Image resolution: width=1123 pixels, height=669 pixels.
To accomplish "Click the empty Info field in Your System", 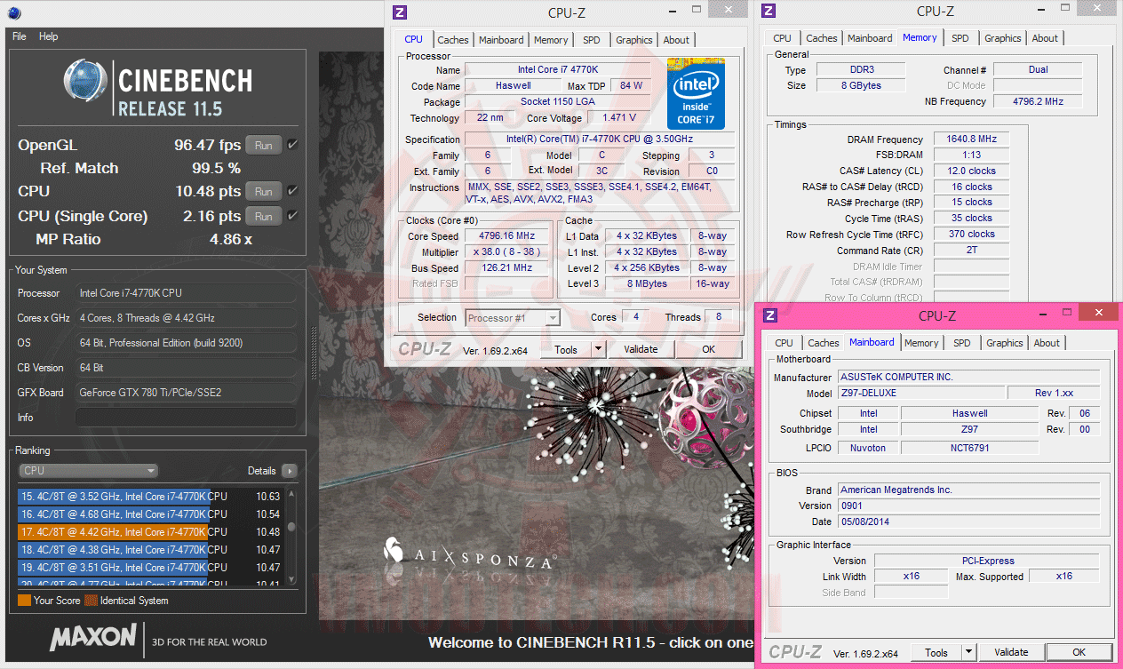I will tap(186, 418).
